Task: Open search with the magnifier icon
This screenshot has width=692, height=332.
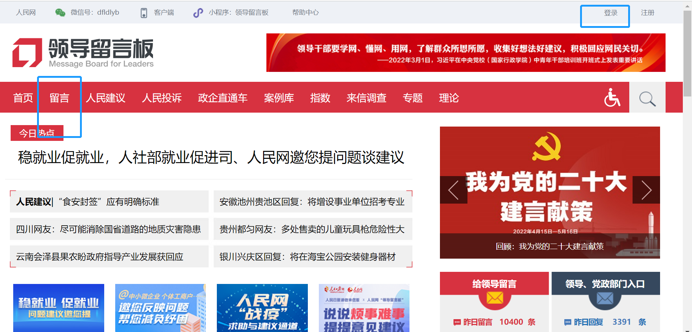Action: [x=647, y=99]
